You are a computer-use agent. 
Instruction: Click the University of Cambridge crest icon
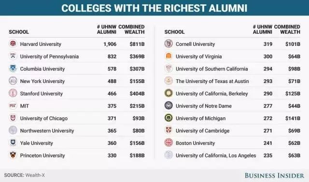point(169,130)
